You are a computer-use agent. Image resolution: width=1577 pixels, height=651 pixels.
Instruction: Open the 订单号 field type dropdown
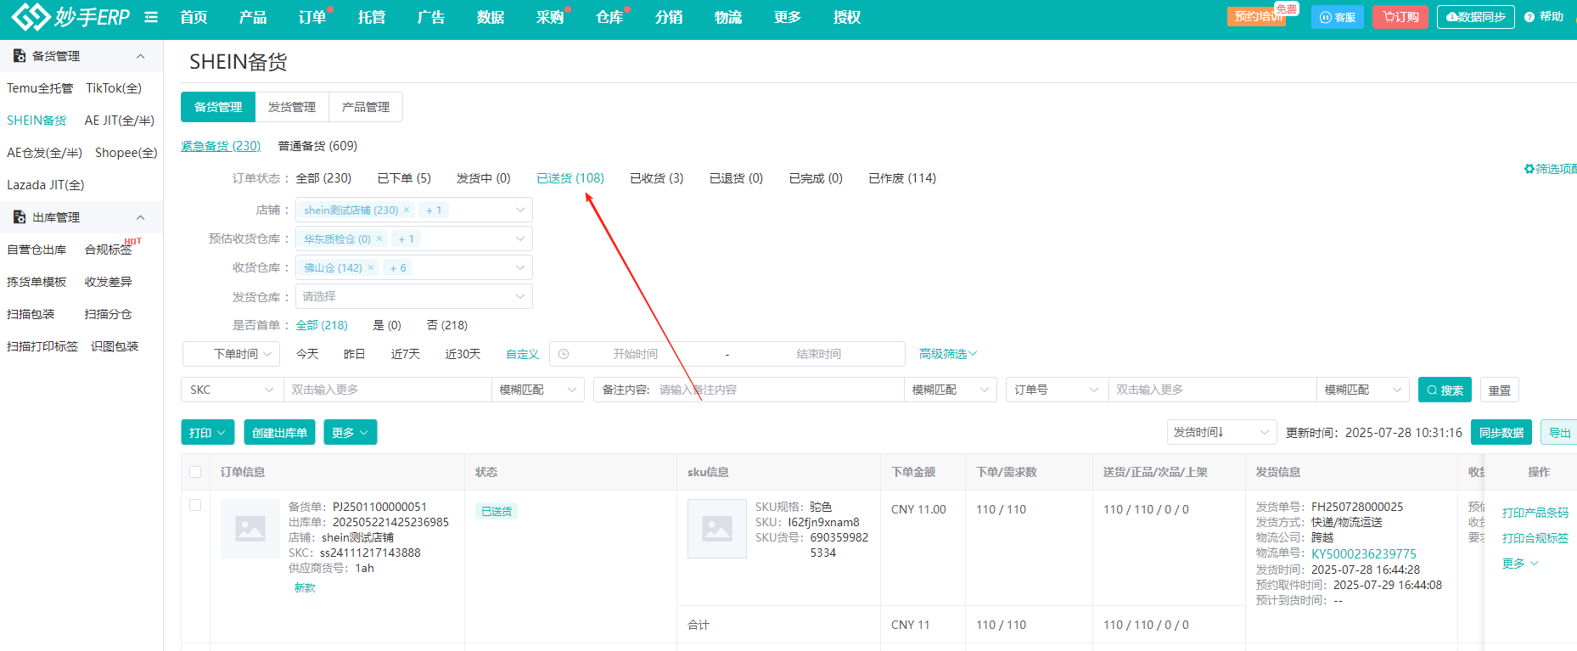(1057, 390)
